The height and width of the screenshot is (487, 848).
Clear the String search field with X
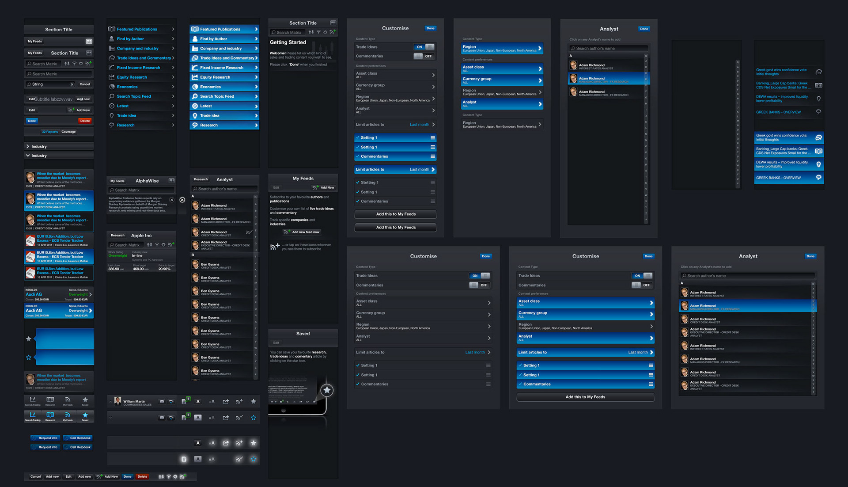[72, 84]
